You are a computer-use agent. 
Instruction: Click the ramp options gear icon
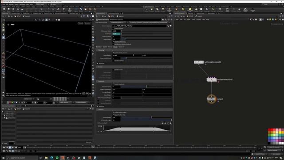click(x=170, y=124)
